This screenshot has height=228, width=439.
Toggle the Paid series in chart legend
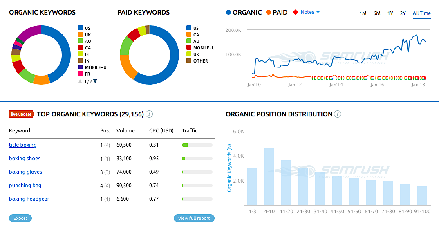click(x=277, y=12)
